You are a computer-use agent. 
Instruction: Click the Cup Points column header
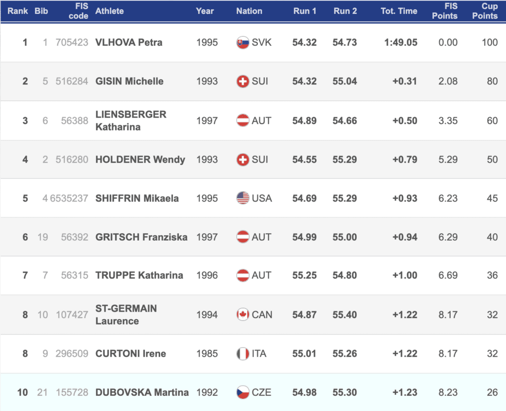coord(485,11)
